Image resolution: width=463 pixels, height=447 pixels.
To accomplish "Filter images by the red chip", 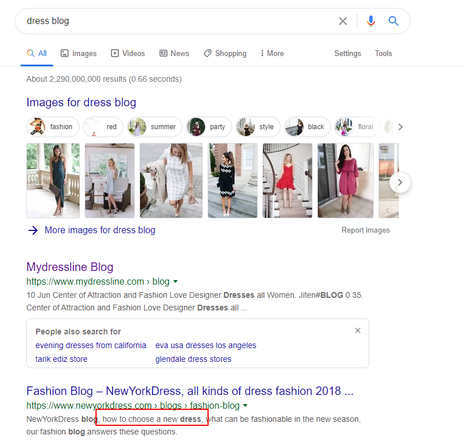I will coord(103,127).
